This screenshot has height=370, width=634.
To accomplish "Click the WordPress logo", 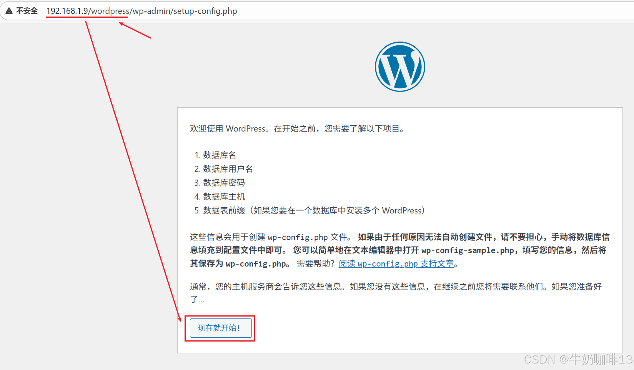I will (400, 67).
